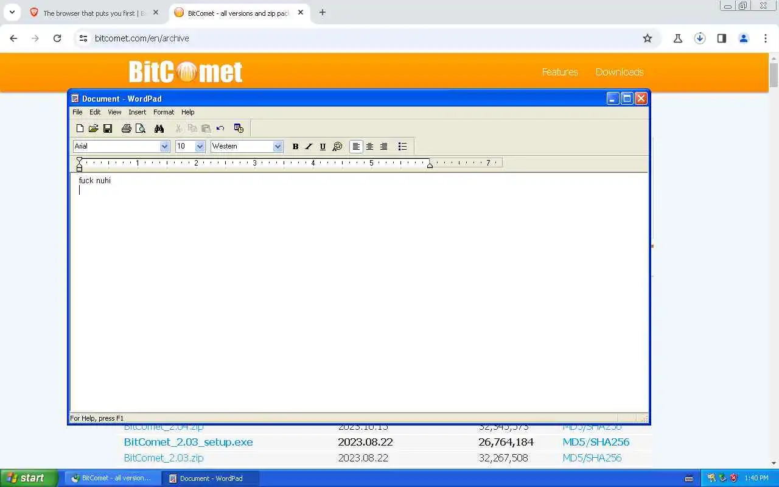
Task: Click the BitComet logo in page header
Action: pos(186,72)
